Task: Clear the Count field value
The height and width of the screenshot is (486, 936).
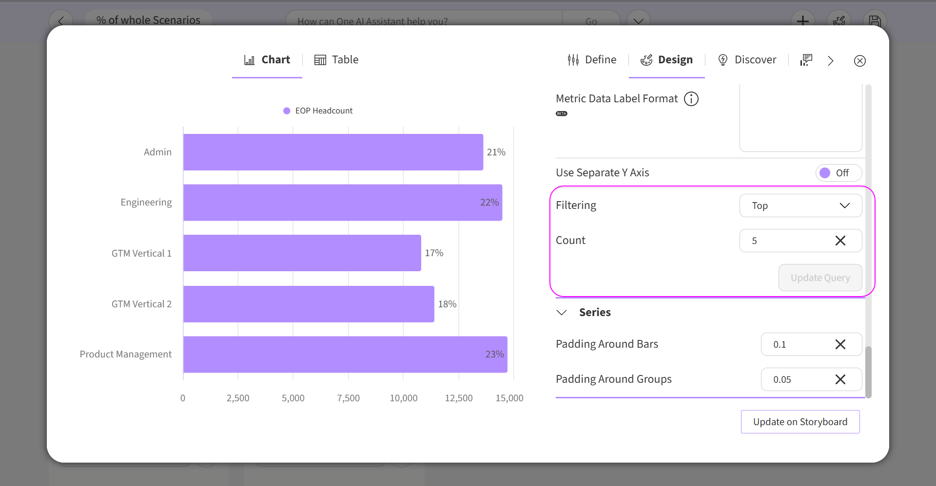Action: click(x=840, y=241)
